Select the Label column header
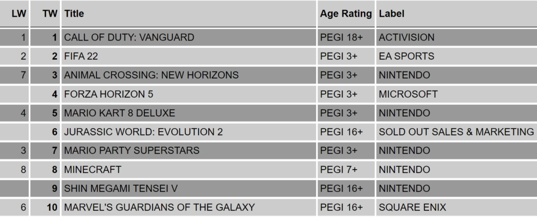The width and height of the screenshot is (537, 217). pos(392,14)
